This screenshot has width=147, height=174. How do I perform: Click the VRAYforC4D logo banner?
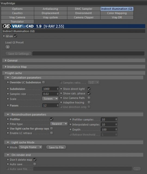point(74,26)
